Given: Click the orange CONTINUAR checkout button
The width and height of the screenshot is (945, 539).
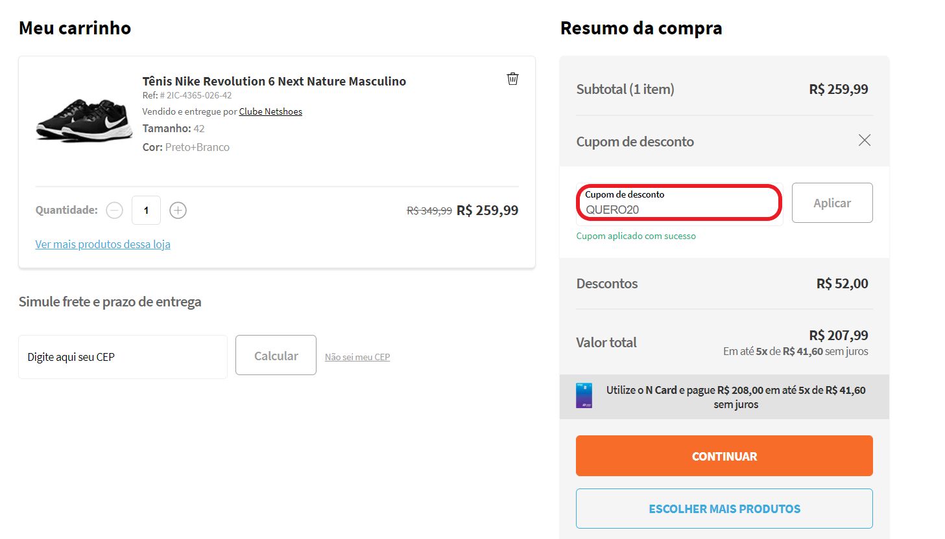Looking at the screenshot, I should click(724, 455).
